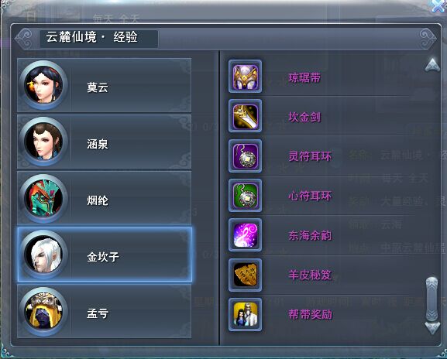Choose the 涵泉 boss portrait

(x=43, y=142)
